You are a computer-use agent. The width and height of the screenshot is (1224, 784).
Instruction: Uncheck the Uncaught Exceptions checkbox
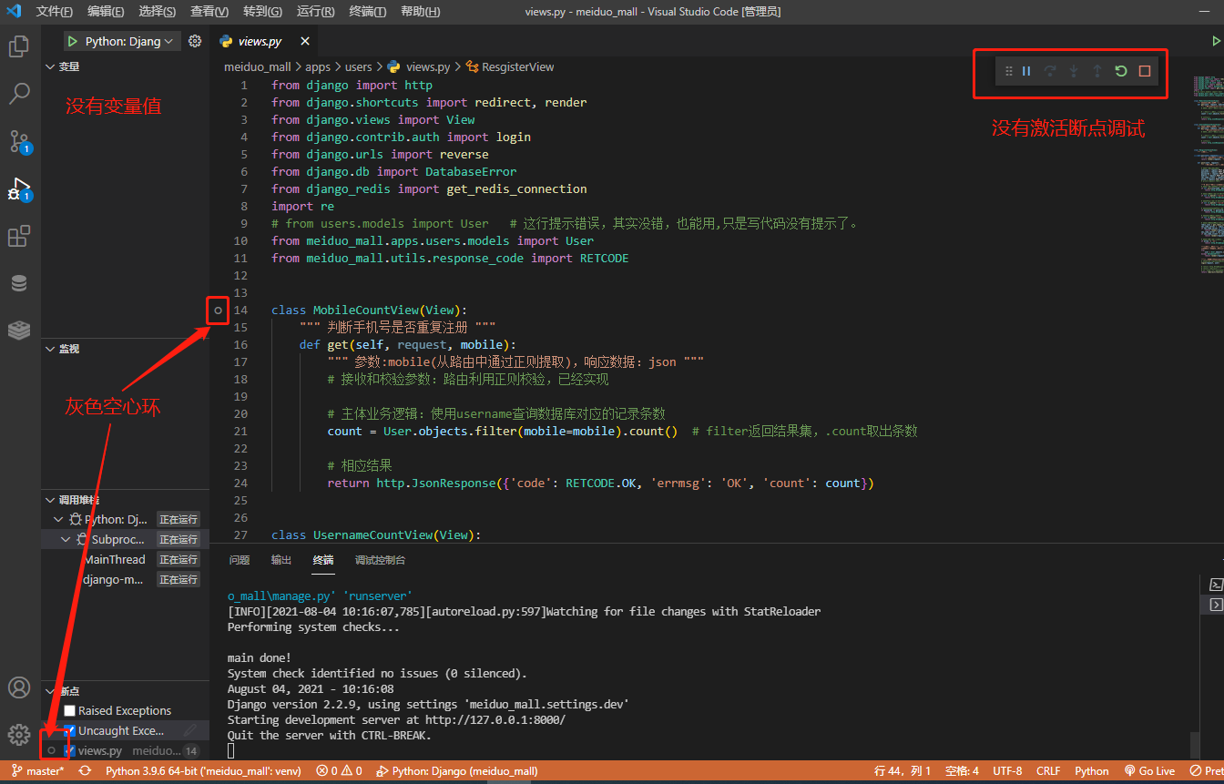coord(69,730)
